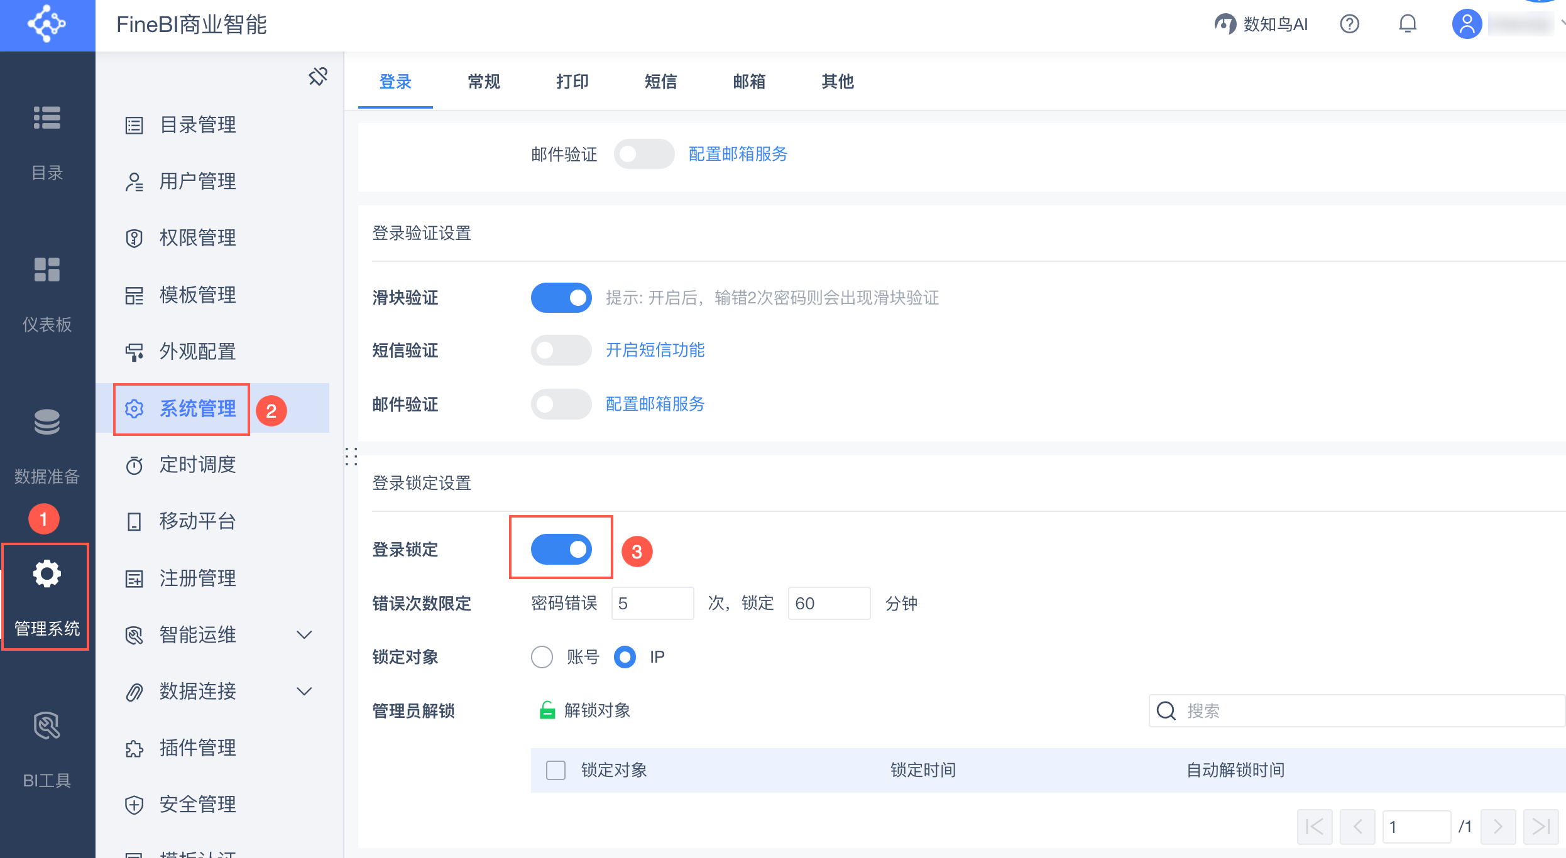Turn off the 登录锁定 switch
This screenshot has width=1566, height=858.
[x=561, y=550]
